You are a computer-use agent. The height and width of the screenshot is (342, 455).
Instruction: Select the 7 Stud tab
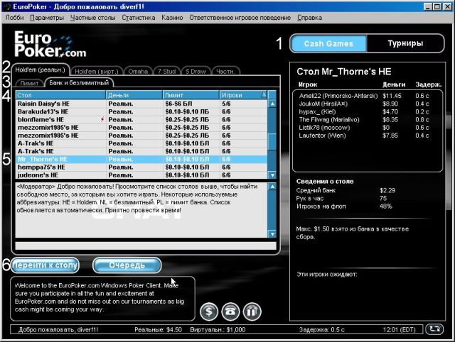166,71
